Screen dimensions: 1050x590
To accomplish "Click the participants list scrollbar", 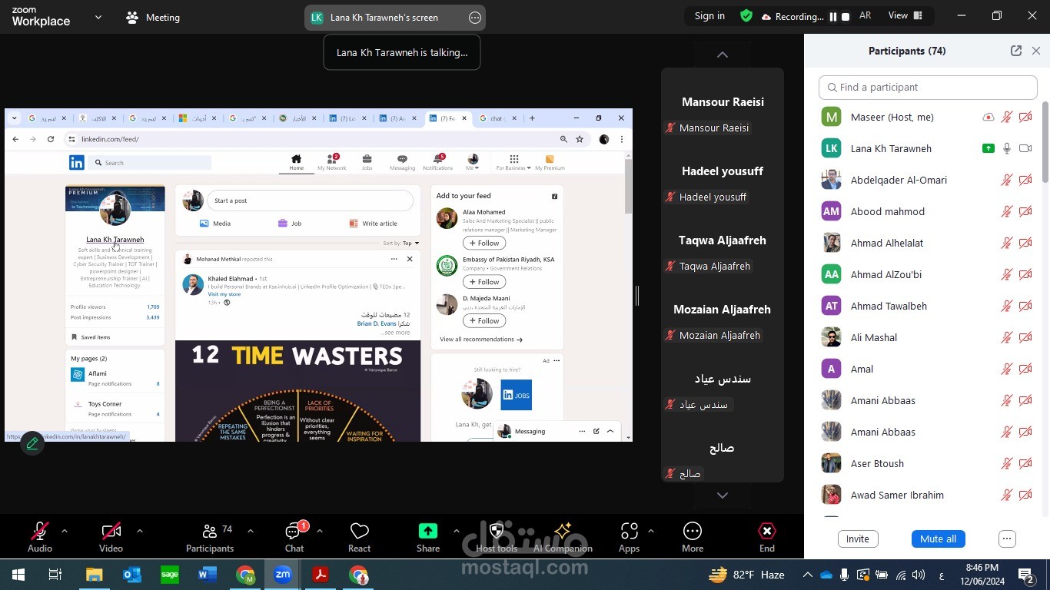I will tap(1045, 142).
